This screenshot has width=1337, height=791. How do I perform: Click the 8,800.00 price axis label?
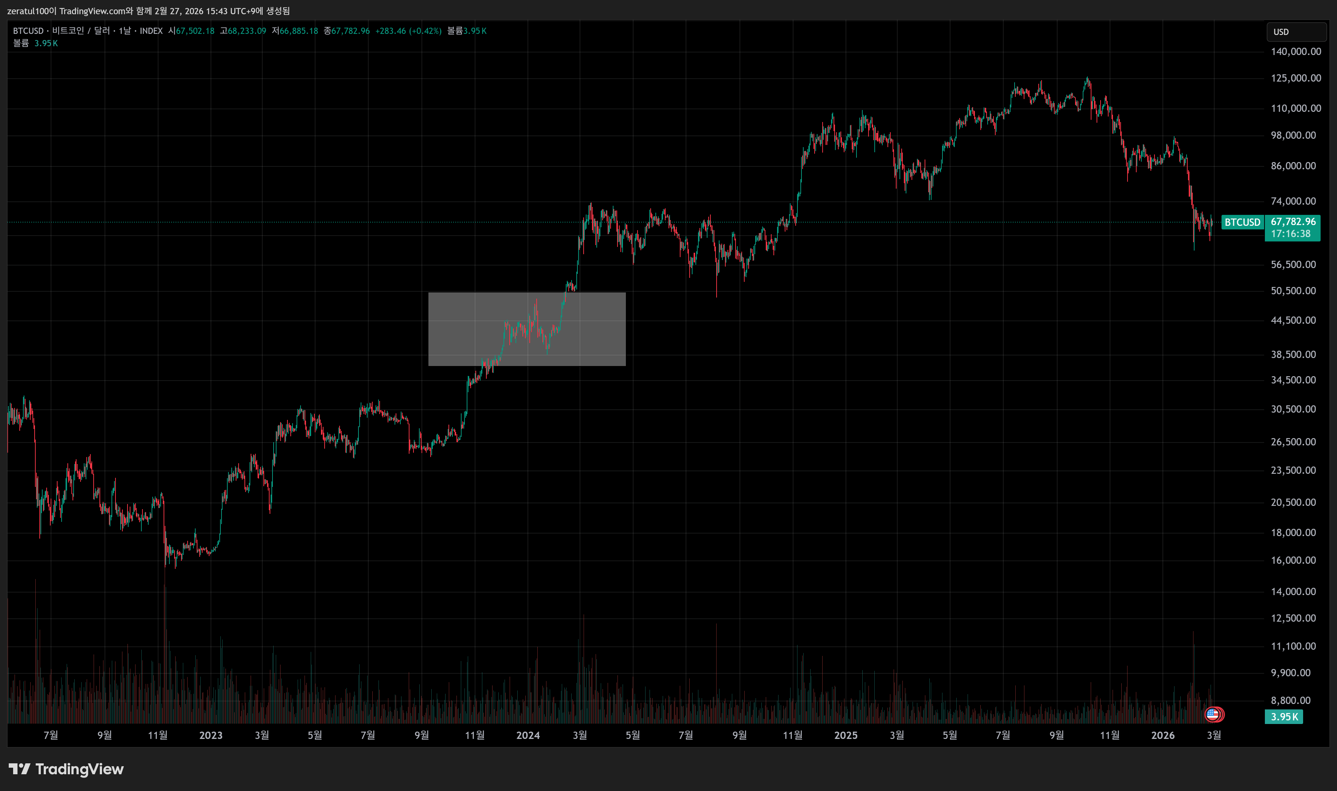[1291, 701]
